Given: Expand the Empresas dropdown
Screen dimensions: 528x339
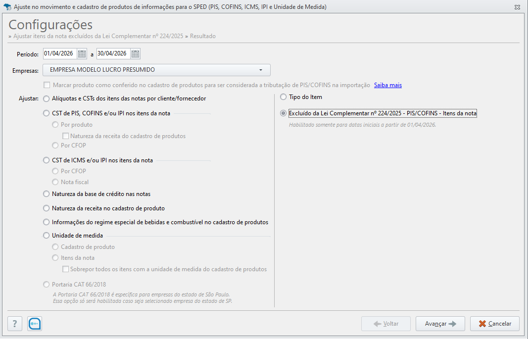Looking at the screenshot, I should (x=156, y=70).
